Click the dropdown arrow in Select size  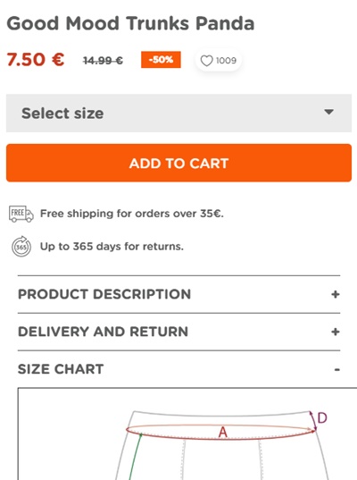click(x=328, y=112)
